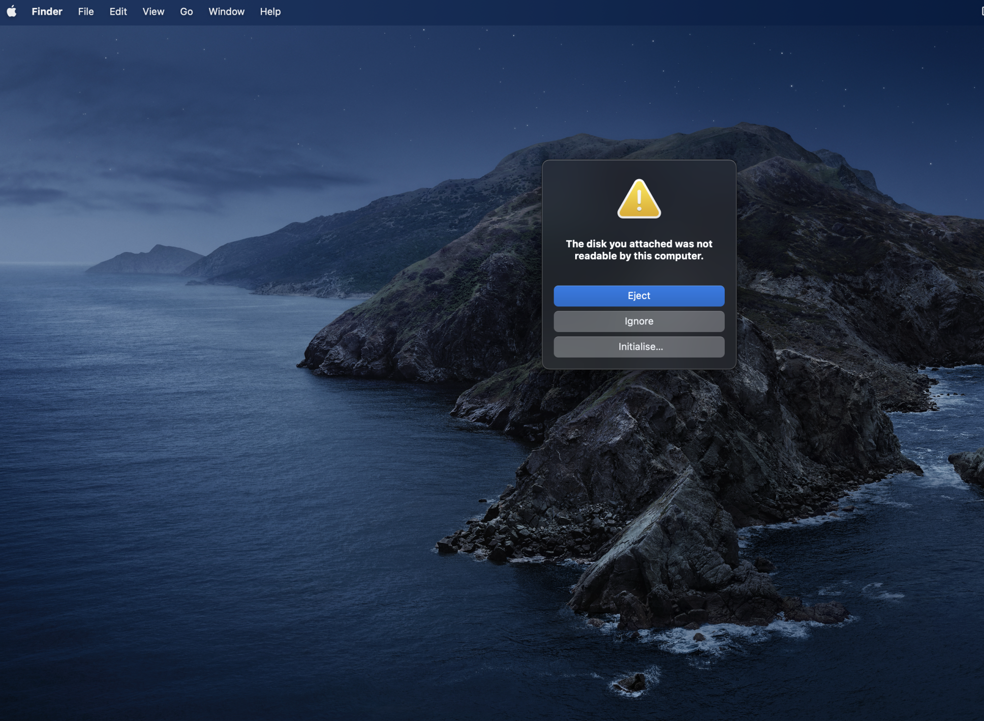Viewport: 984px width, 721px height.
Task: Click the small lone rock in the water
Action: (632, 683)
